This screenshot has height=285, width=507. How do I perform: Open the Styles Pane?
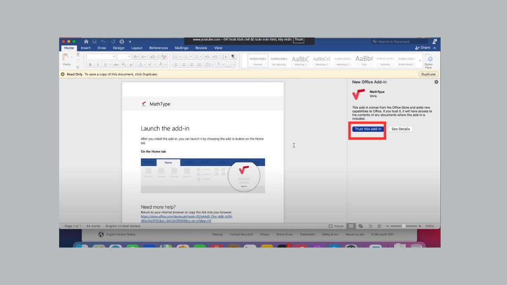click(x=428, y=61)
